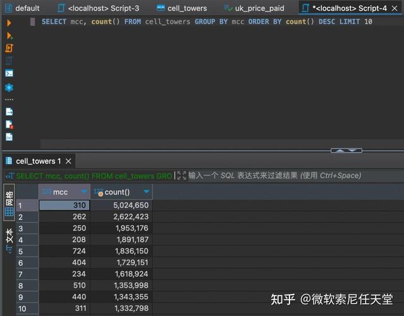Click the SQL filter expression input field
404x316 pixels.
click(295, 176)
